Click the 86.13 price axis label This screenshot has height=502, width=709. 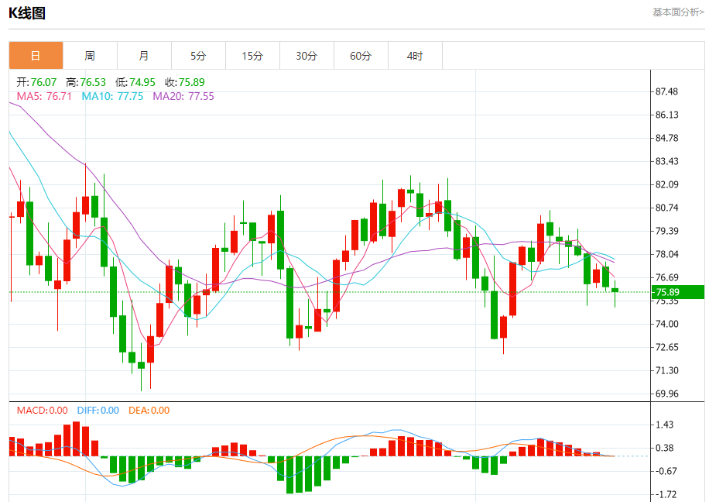pos(667,115)
